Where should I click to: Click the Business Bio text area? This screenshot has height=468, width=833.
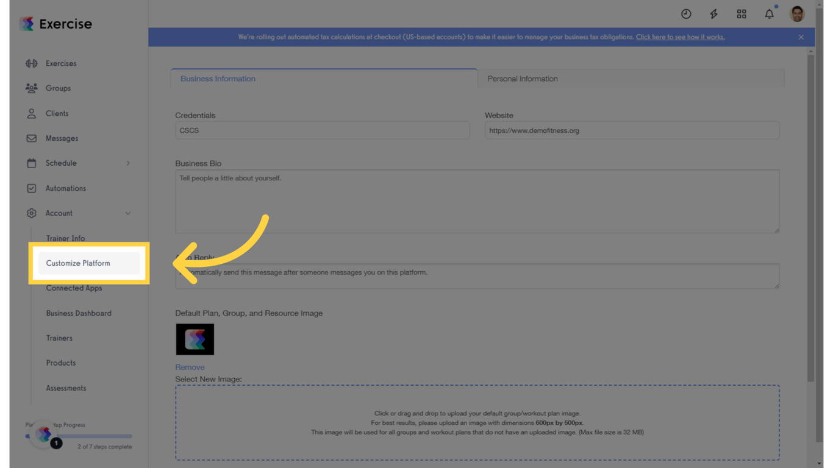[477, 201]
